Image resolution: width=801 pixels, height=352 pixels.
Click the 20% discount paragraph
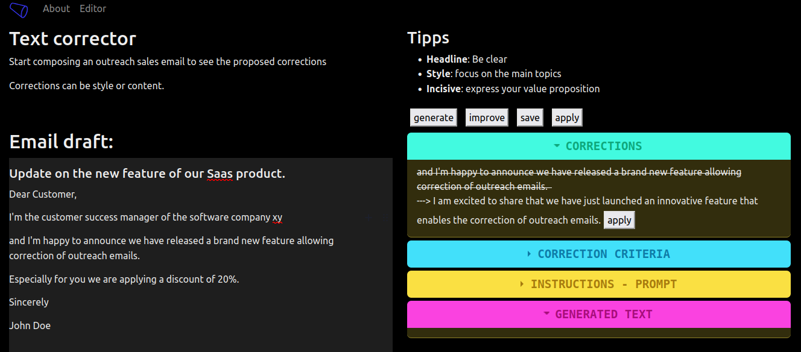124,279
